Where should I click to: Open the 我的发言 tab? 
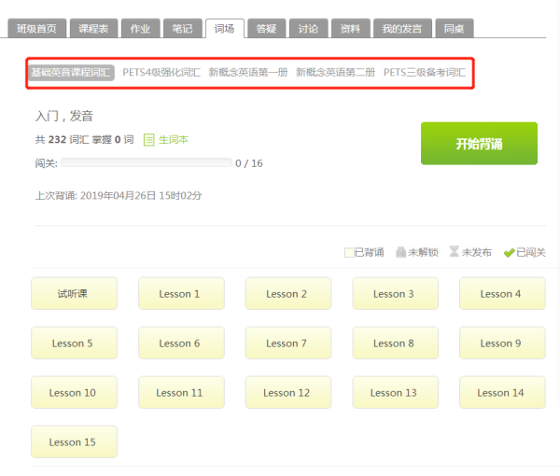pyautogui.click(x=401, y=29)
